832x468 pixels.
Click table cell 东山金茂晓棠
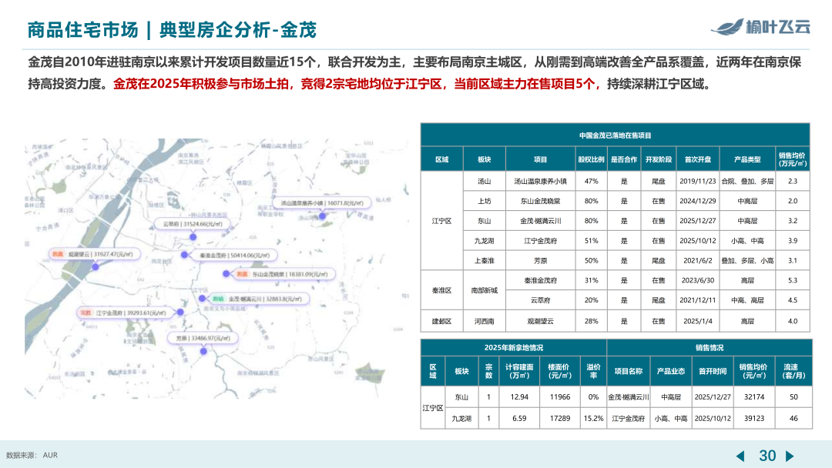point(540,201)
